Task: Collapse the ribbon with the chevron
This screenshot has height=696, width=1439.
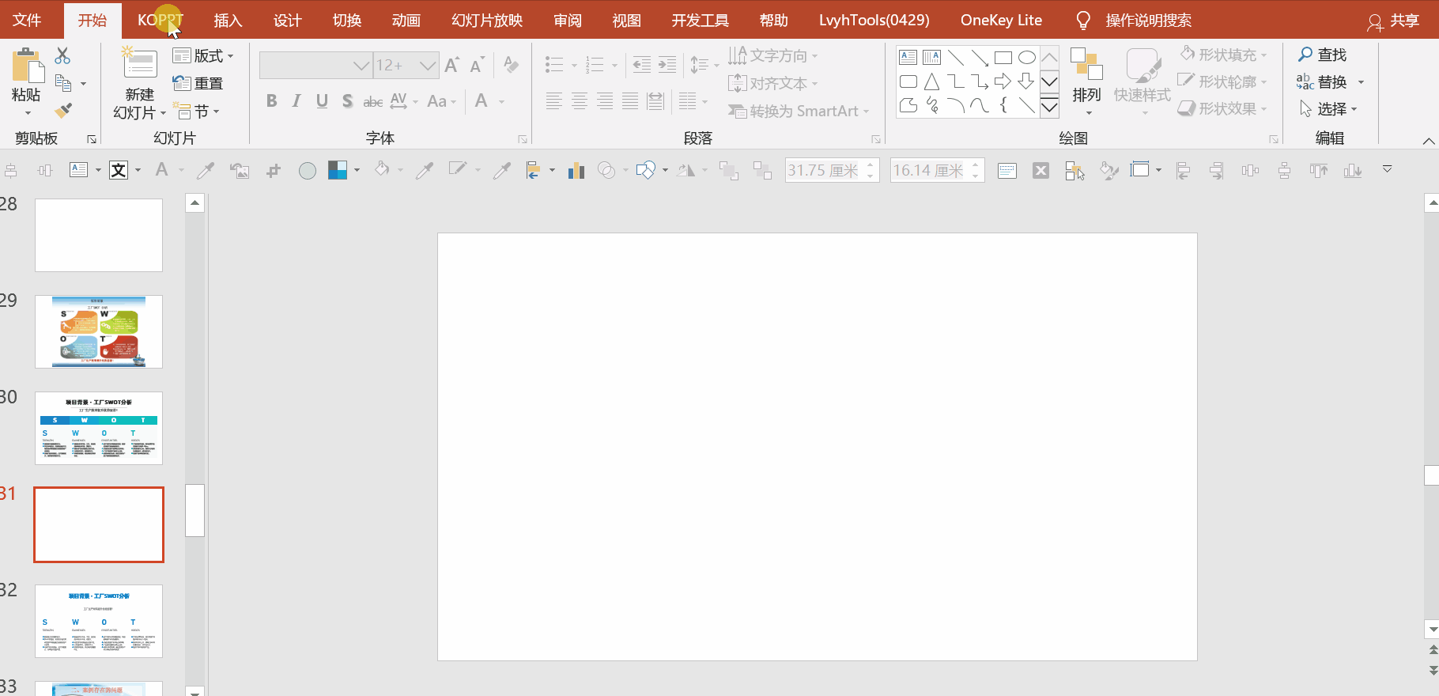Action: pos(1428,141)
